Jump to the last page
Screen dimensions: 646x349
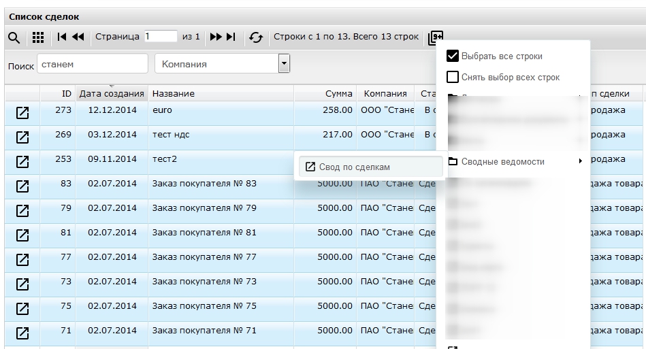tap(231, 37)
